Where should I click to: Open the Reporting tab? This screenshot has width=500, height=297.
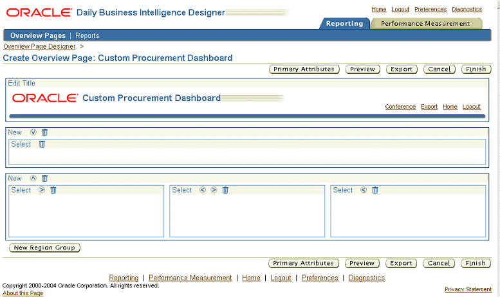pyautogui.click(x=344, y=24)
